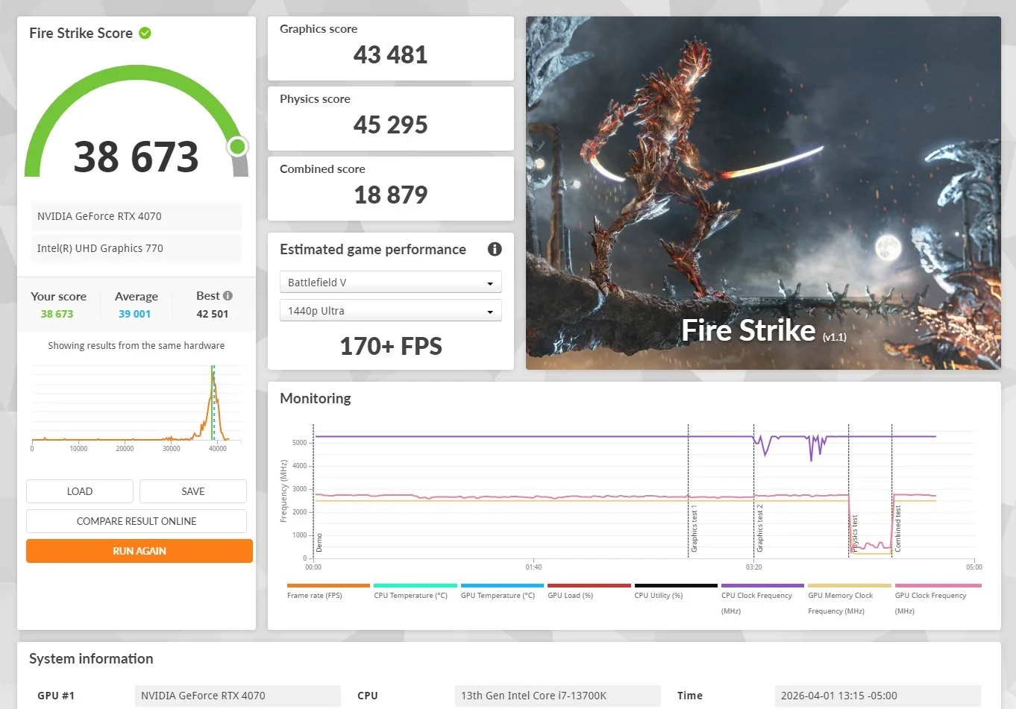The width and height of the screenshot is (1016, 709).
Task: Toggle the CPU Temperature legend swatch
Action: coord(416,586)
